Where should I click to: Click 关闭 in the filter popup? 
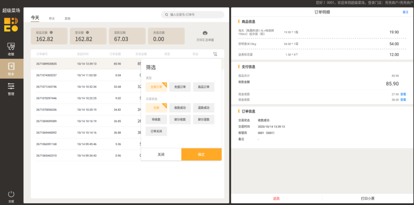click(161, 154)
